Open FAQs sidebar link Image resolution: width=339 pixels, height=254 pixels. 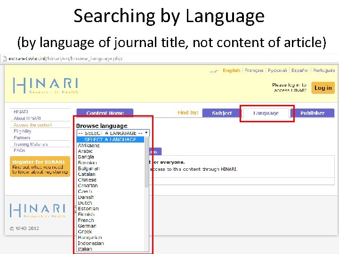point(19,151)
